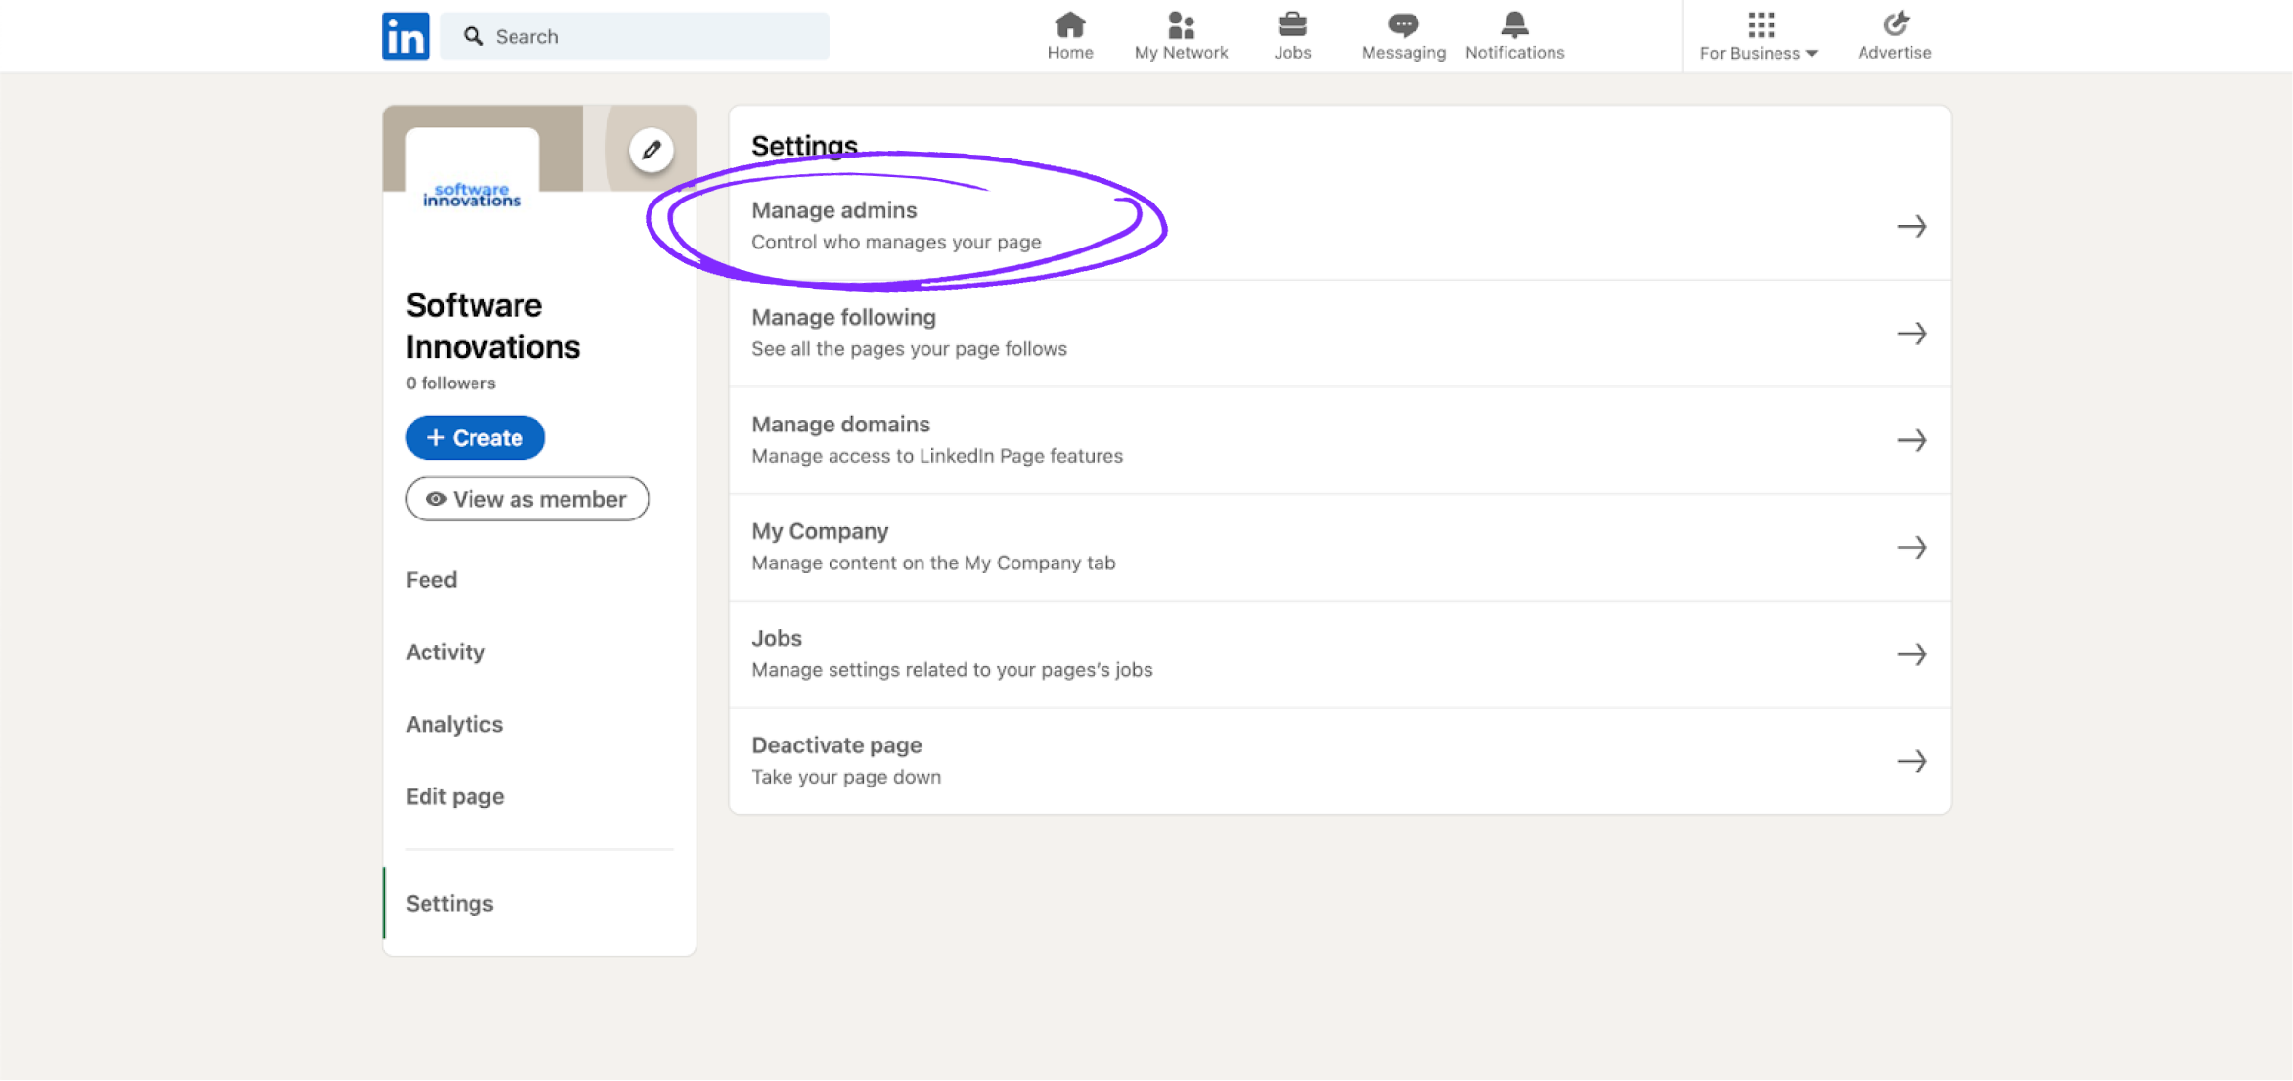The height and width of the screenshot is (1081, 2293).
Task: Click View as member
Action: [x=526, y=499]
